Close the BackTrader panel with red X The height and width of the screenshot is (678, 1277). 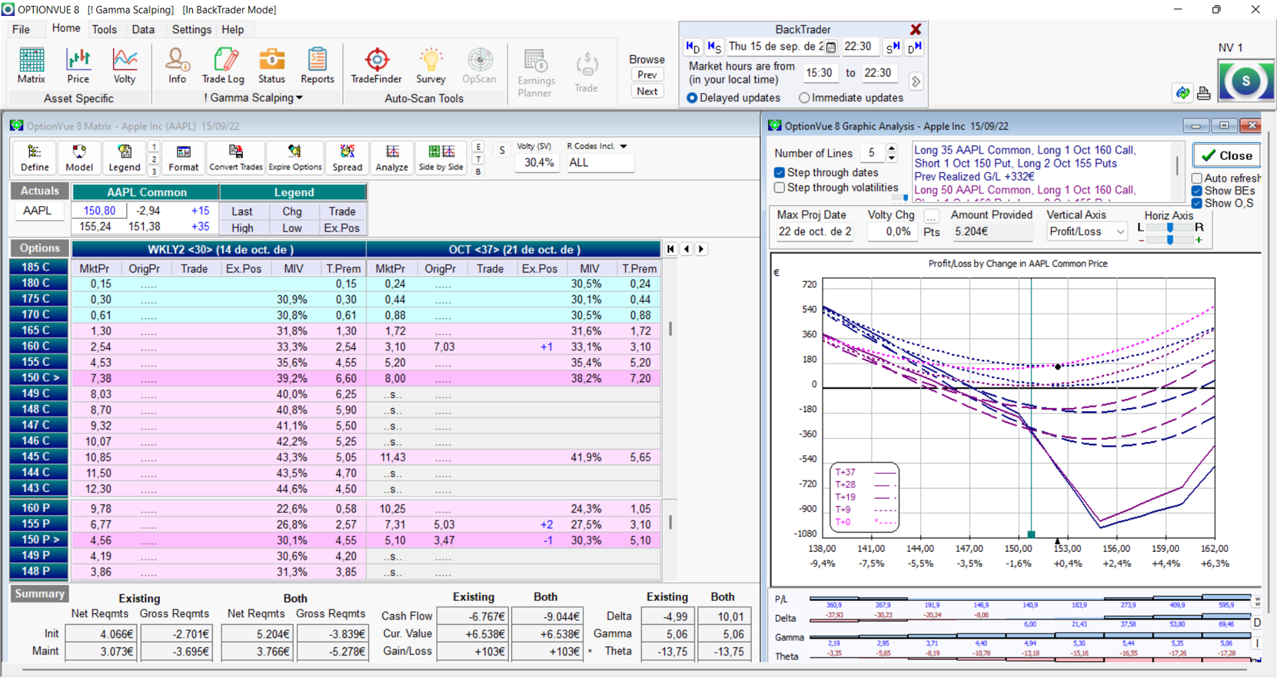[x=916, y=29]
